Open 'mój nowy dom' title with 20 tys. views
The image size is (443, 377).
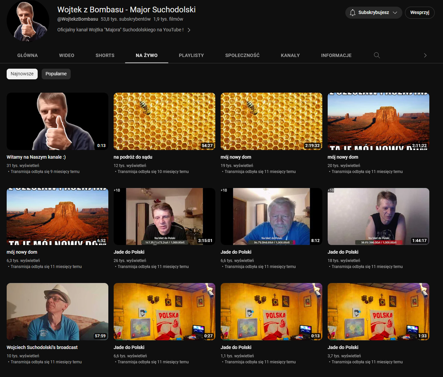(343, 157)
